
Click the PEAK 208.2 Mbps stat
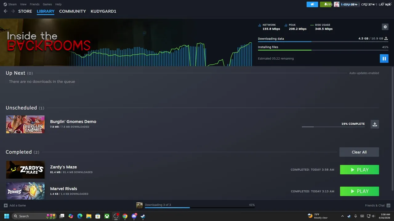click(x=295, y=27)
